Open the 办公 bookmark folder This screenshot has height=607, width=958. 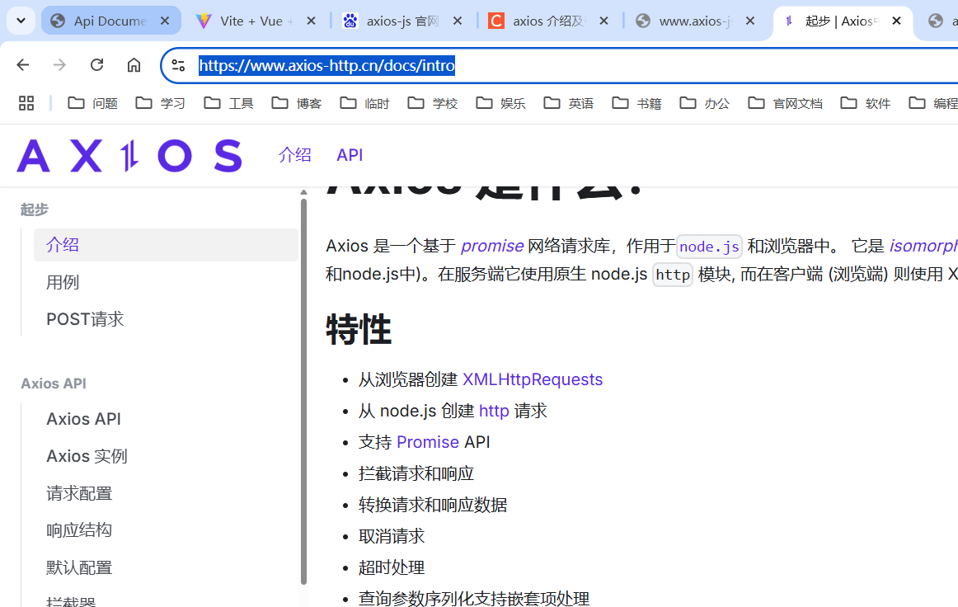click(x=704, y=103)
